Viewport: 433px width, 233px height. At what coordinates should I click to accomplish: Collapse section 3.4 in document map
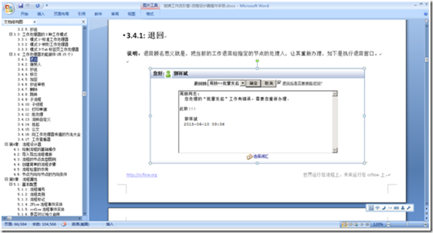pos(11,54)
